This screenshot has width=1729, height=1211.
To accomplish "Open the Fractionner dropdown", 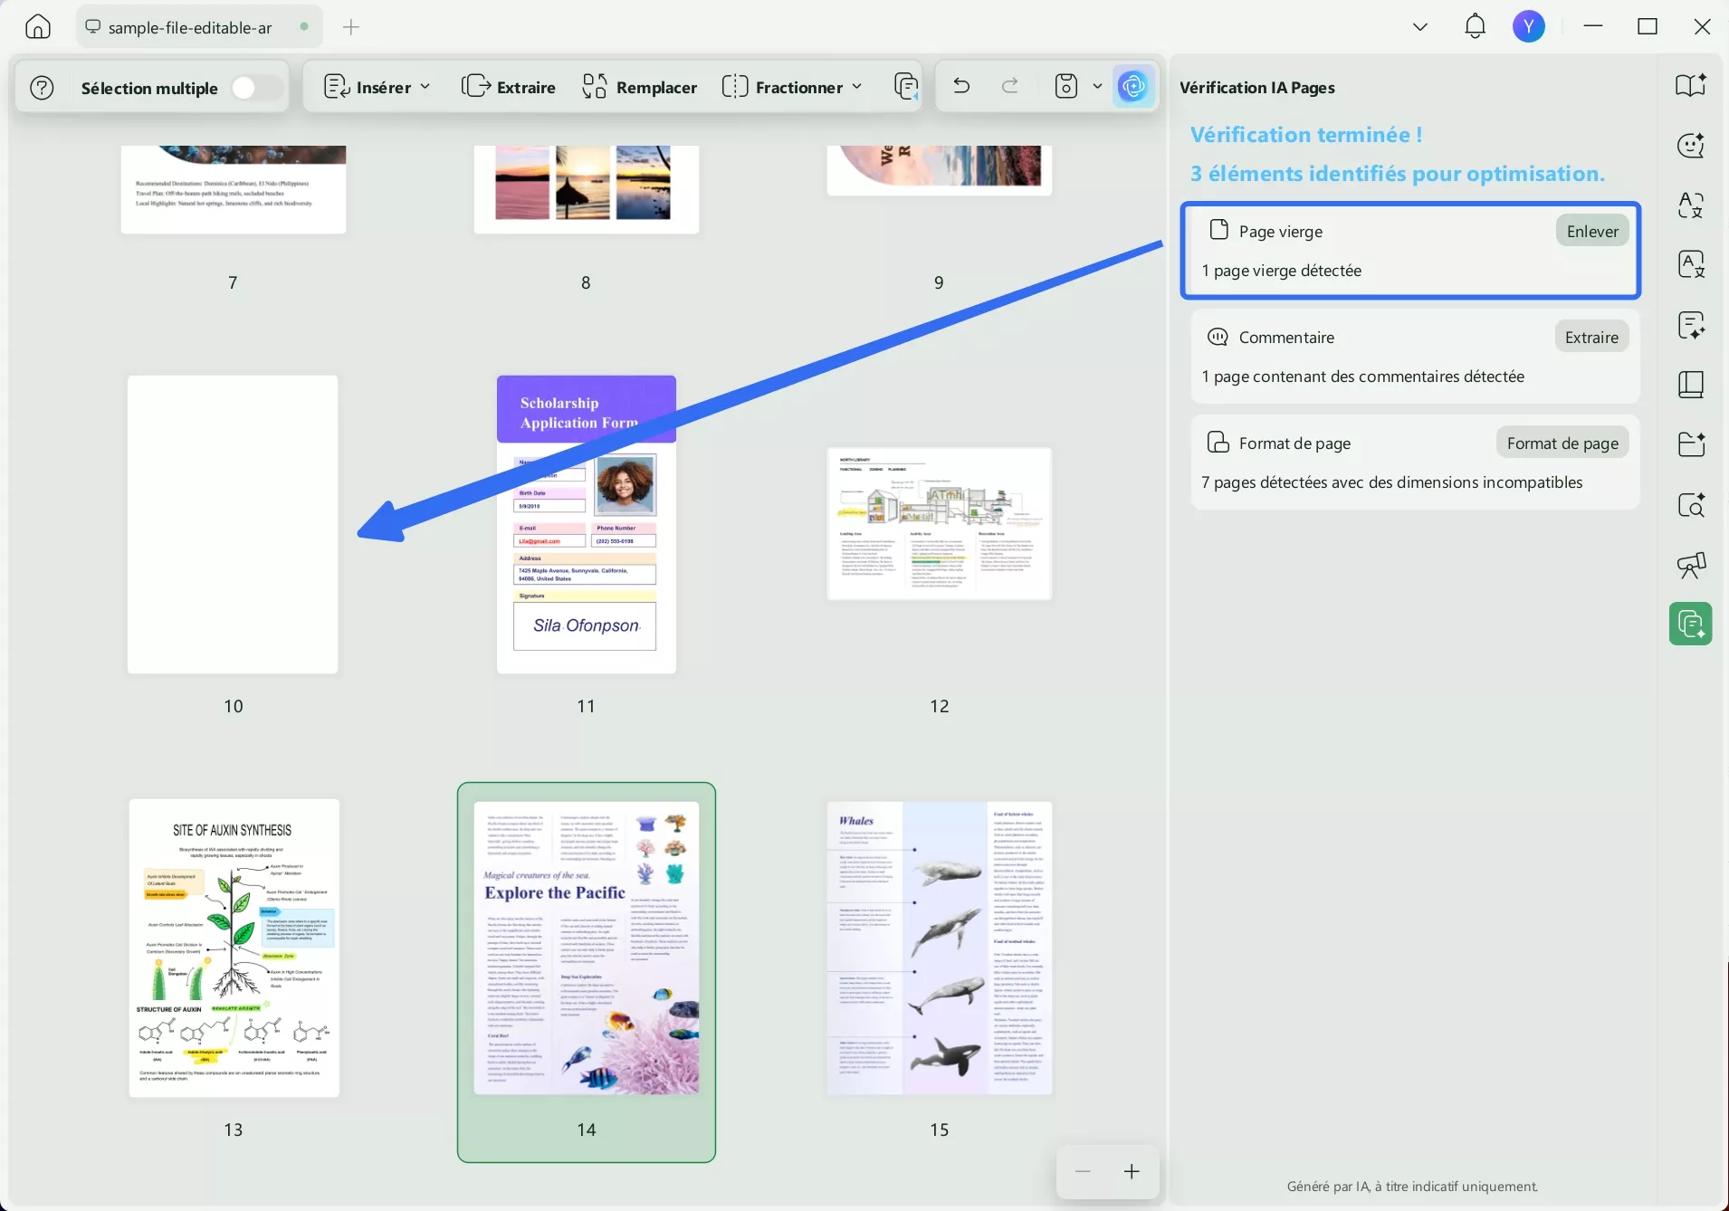I will coord(792,87).
